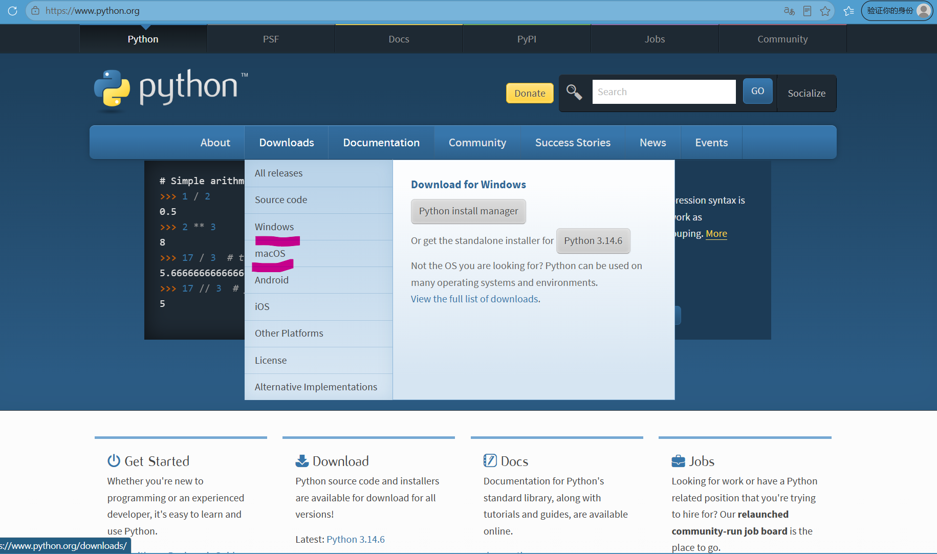Image resolution: width=937 pixels, height=554 pixels.
Task: Select Alternative Implementations menu entry
Action: click(x=318, y=387)
